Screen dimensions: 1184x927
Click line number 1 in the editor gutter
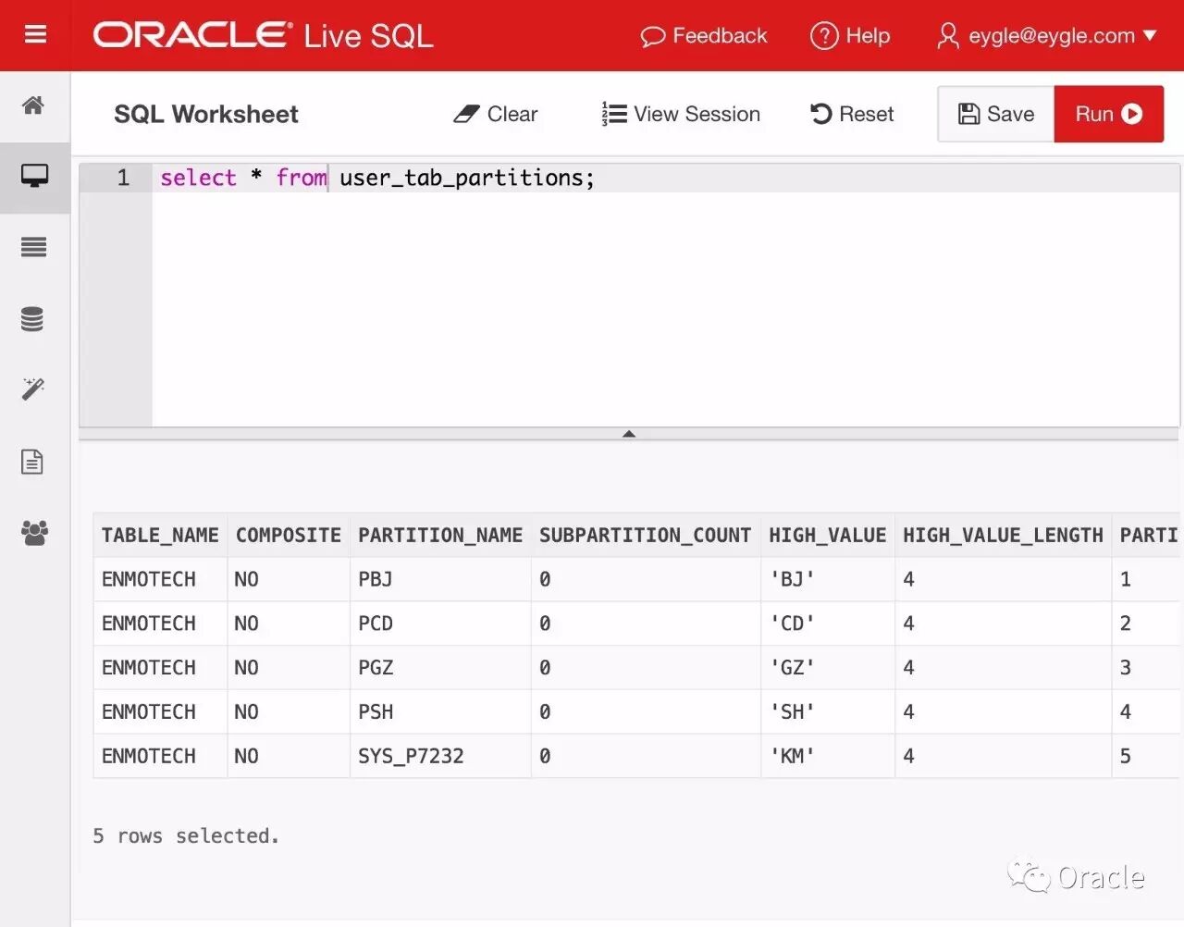click(123, 178)
